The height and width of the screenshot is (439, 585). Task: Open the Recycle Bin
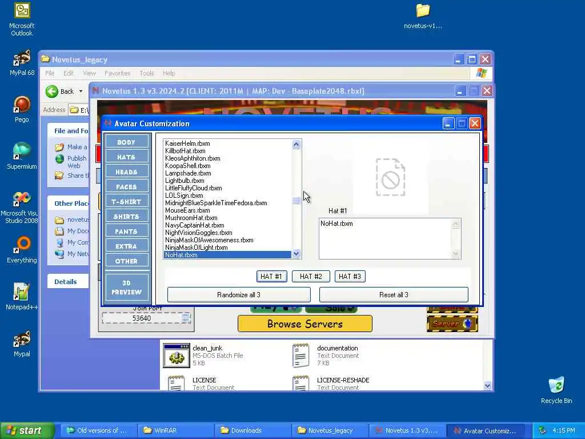(x=556, y=390)
